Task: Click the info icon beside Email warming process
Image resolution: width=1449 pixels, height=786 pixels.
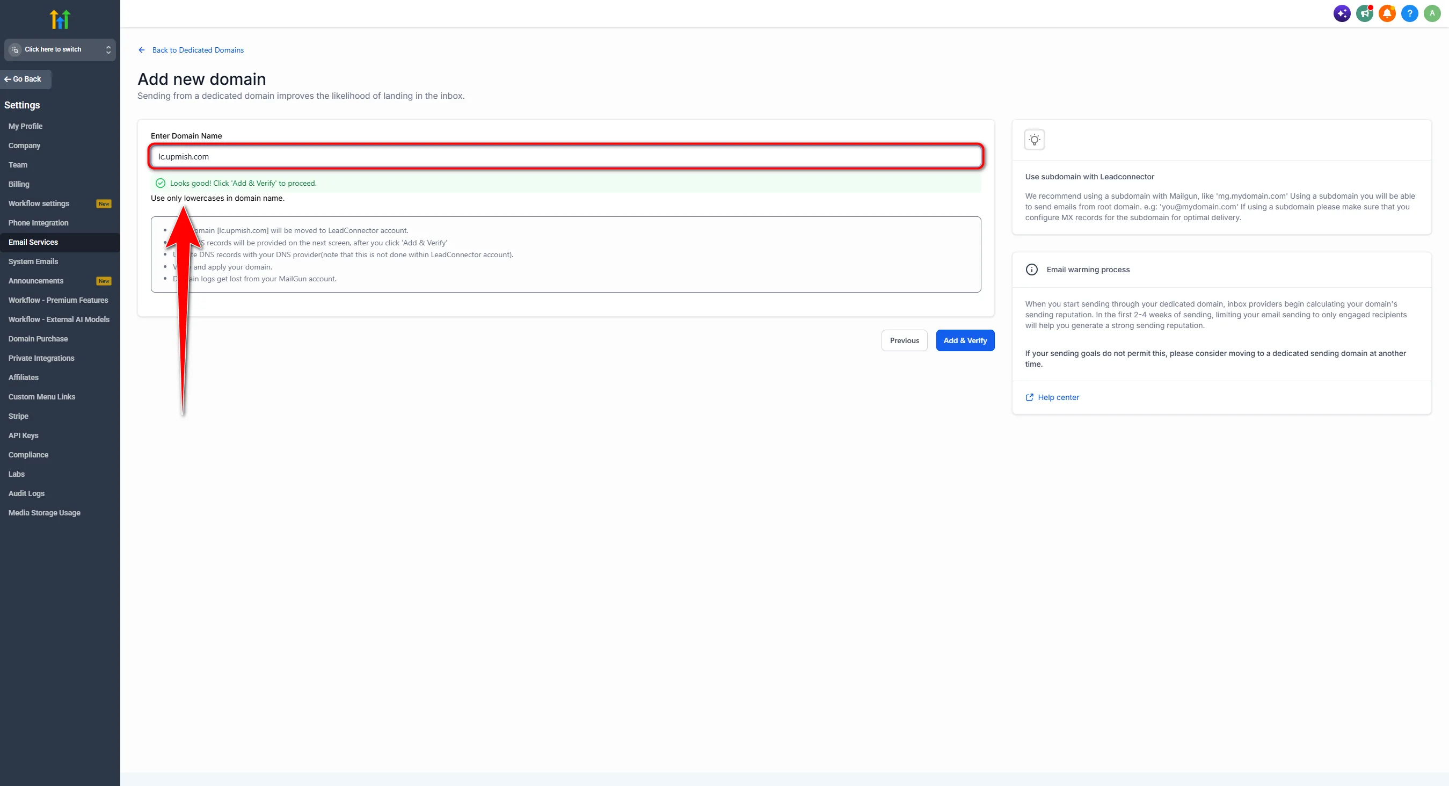Action: (1032, 270)
